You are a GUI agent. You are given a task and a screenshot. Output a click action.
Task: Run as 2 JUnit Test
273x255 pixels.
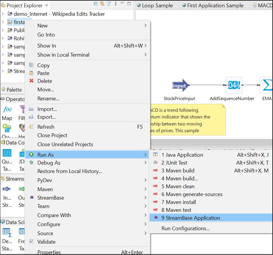pos(211,163)
